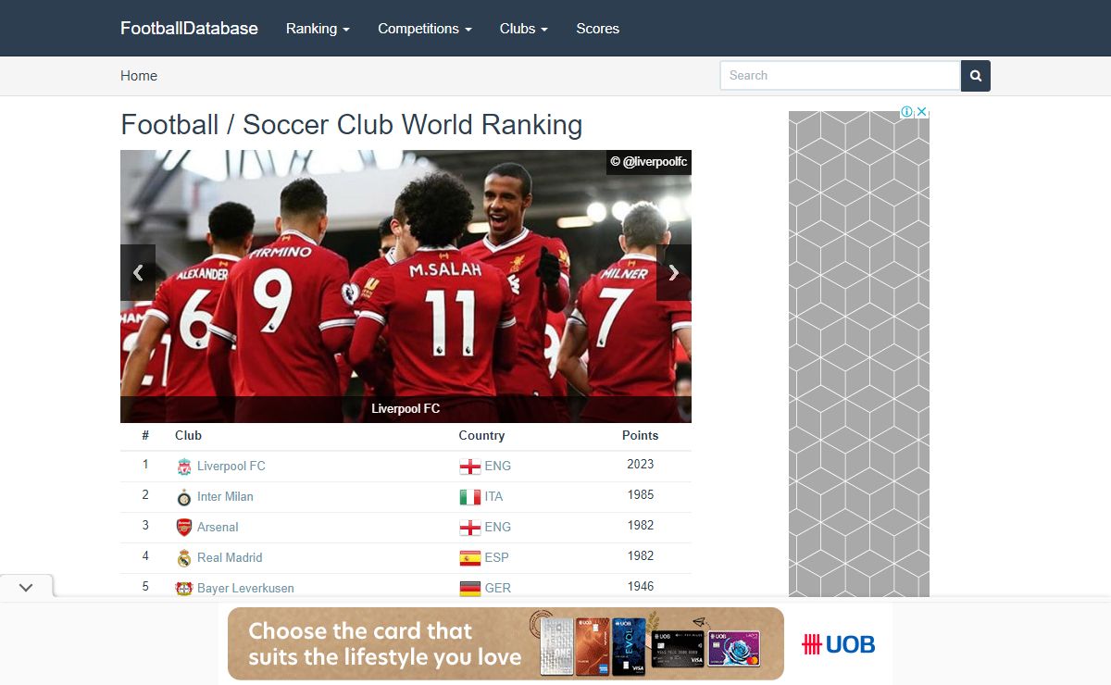
Task: Click the Bayer Leverkusen club crest
Action: point(184,589)
